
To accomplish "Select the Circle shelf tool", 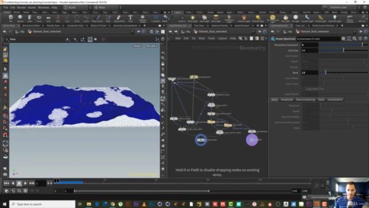I will [77, 18].
